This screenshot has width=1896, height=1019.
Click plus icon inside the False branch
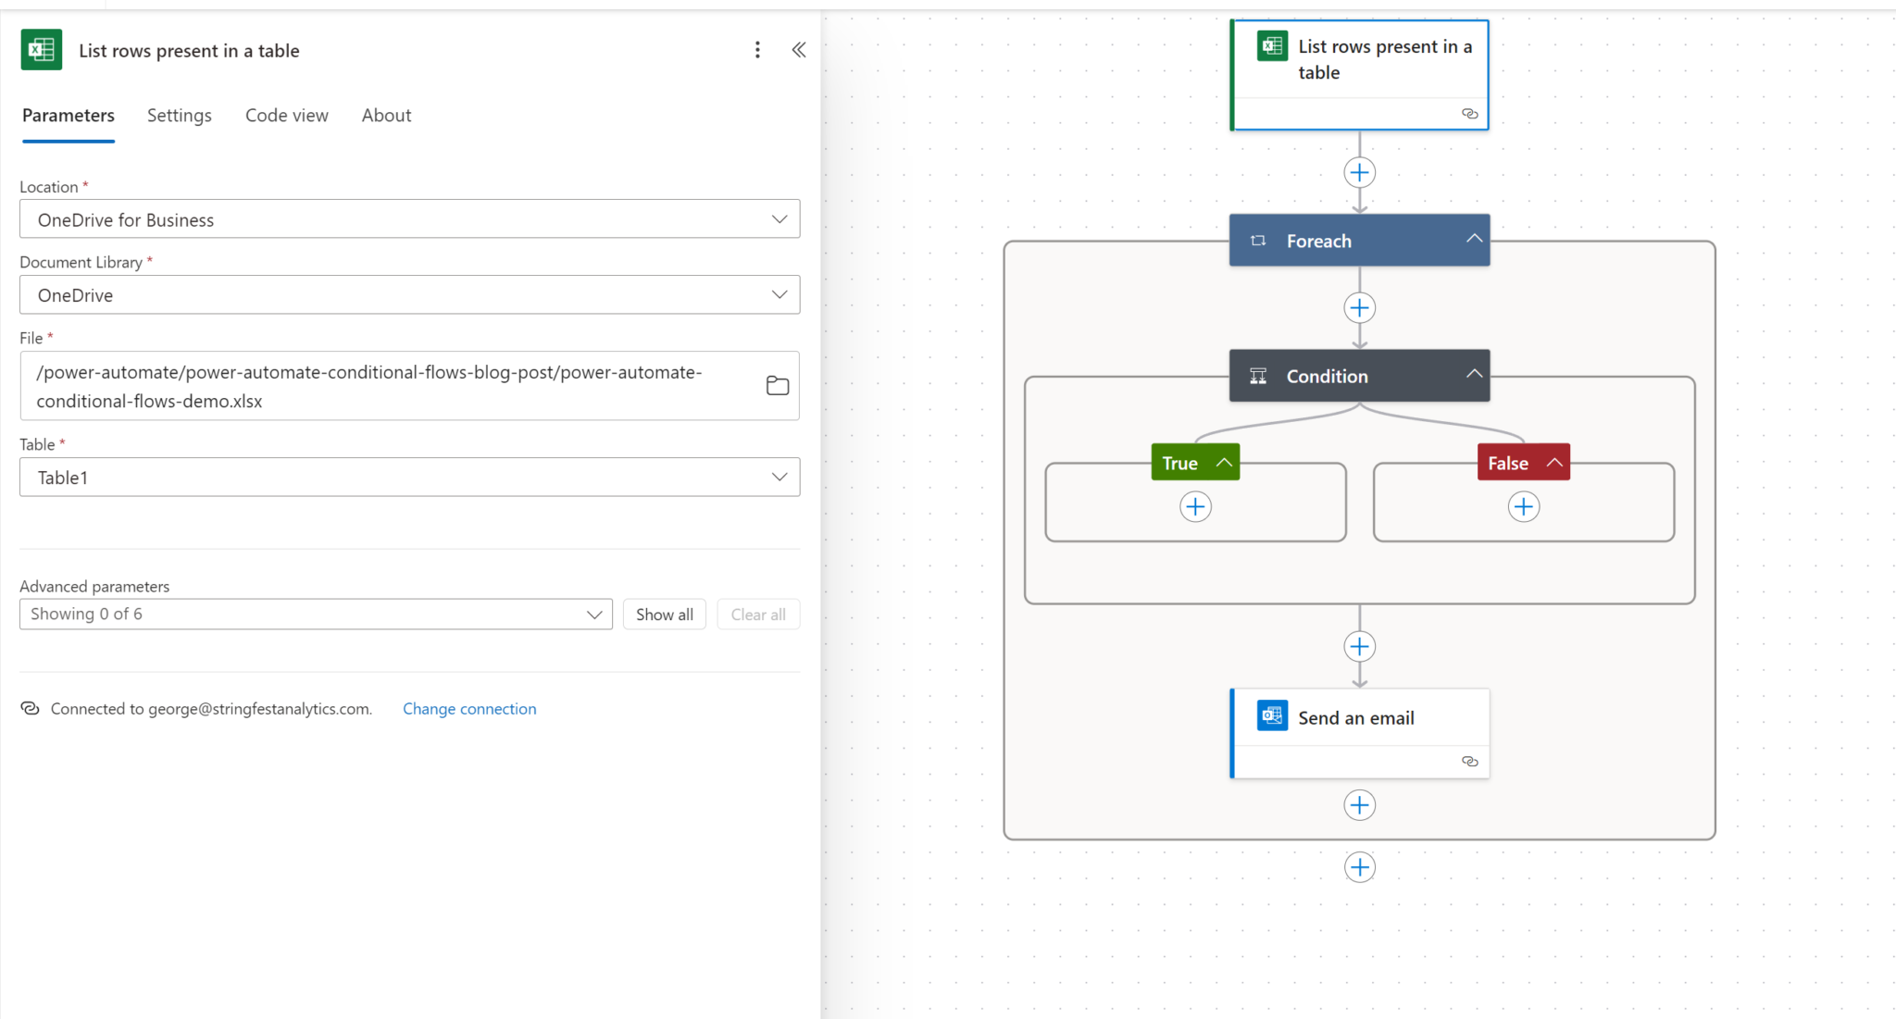[x=1523, y=507]
